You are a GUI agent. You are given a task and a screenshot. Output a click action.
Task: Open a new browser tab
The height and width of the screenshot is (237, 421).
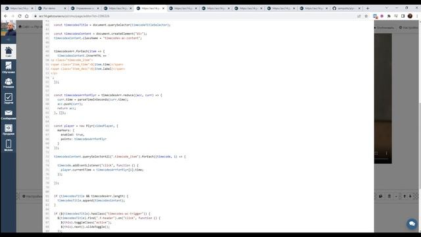[368, 9]
